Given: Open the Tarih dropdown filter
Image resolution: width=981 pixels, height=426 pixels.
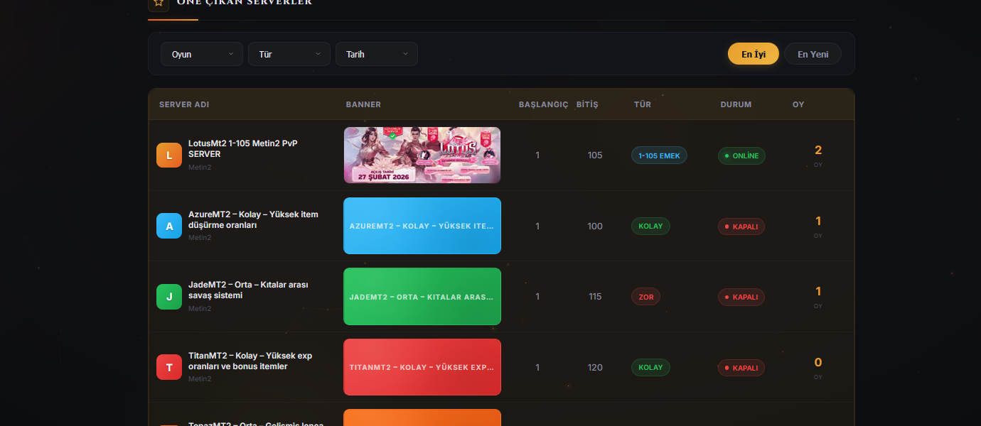Looking at the screenshot, I should [376, 54].
